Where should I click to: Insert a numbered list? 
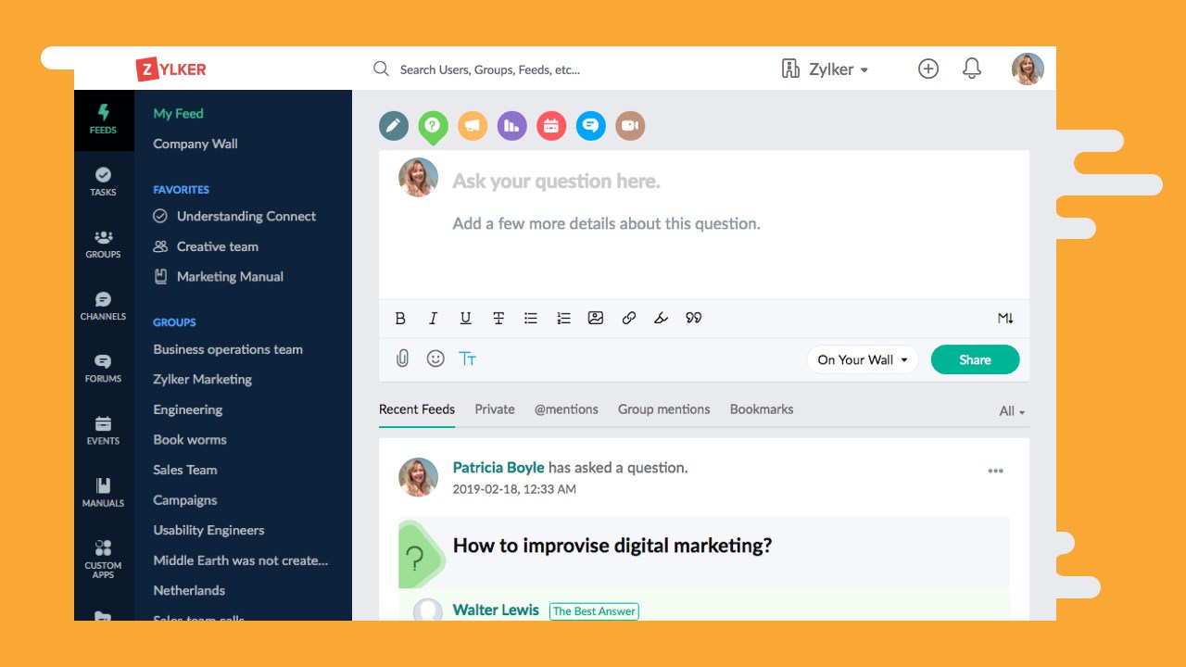click(x=563, y=318)
